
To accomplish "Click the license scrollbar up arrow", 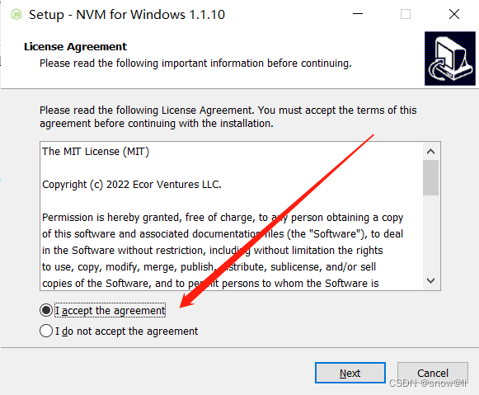I will 430,151.
